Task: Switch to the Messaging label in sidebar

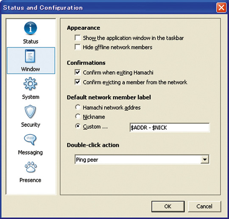Action: pos(30,152)
